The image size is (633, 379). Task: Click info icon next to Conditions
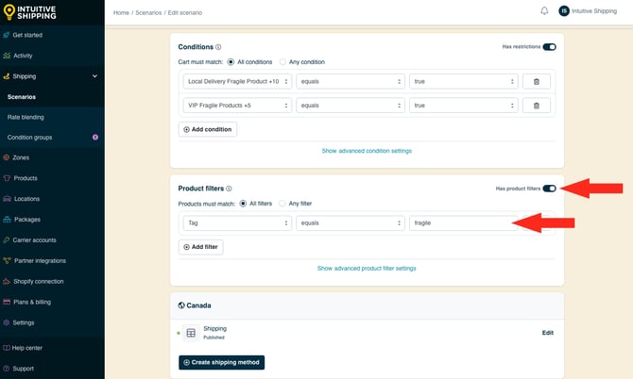click(218, 47)
